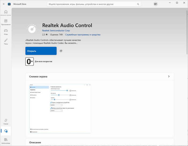The image size is (188, 146).
Task: Click the Realtek Audio Control app logo
Action: (32, 29)
